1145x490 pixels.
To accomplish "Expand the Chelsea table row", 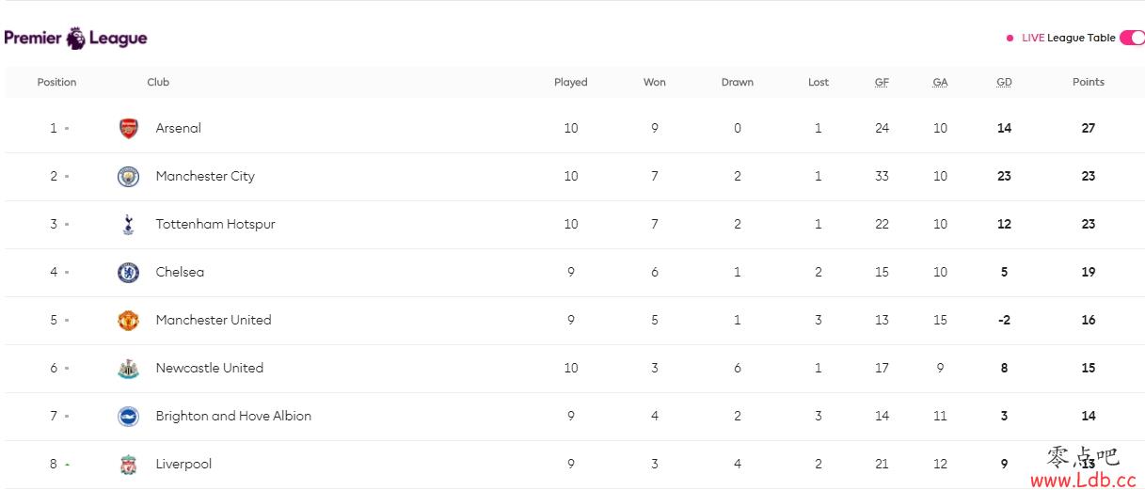I will [572, 273].
